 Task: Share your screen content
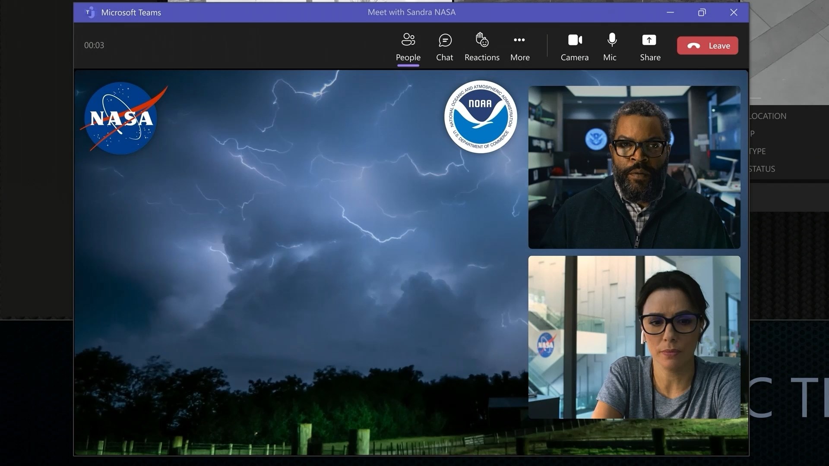[x=650, y=47]
